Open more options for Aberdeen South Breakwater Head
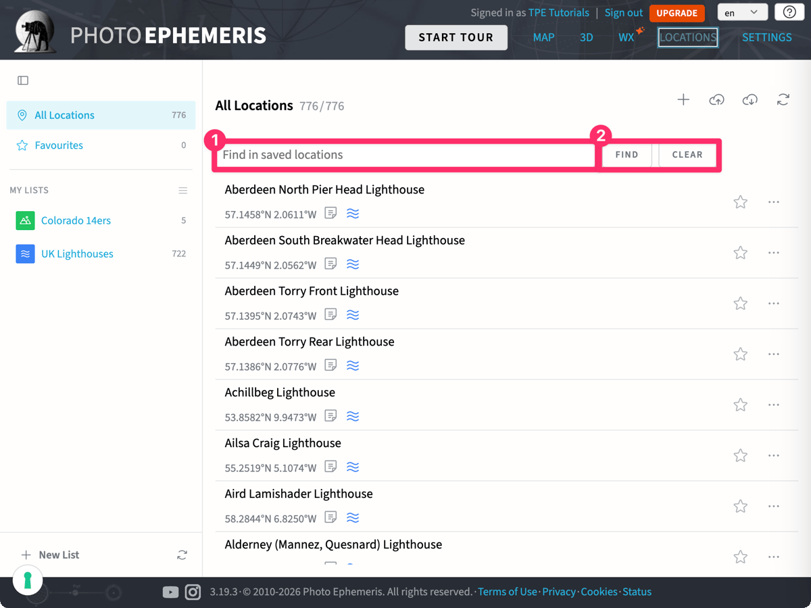Viewport: 811px width, 608px height. [774, 252]
